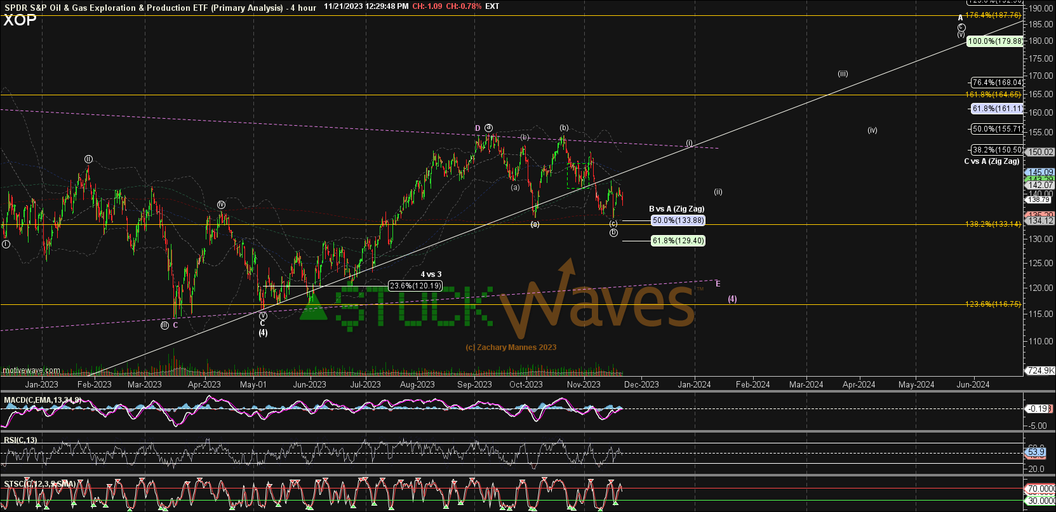Click the 142.07 price axis marker

[x=1041, y=185]
